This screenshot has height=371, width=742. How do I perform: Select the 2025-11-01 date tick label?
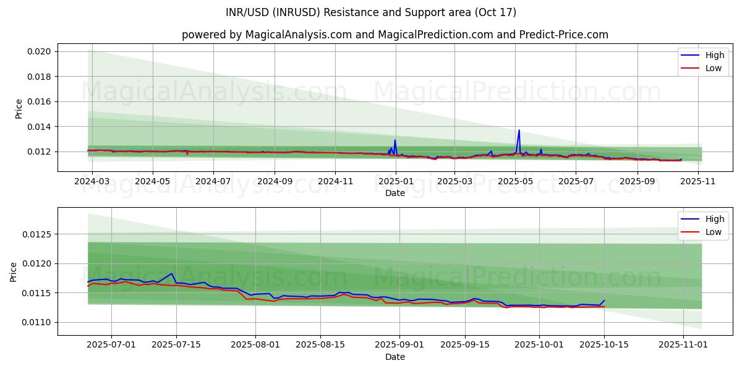[x=683, y=346]
